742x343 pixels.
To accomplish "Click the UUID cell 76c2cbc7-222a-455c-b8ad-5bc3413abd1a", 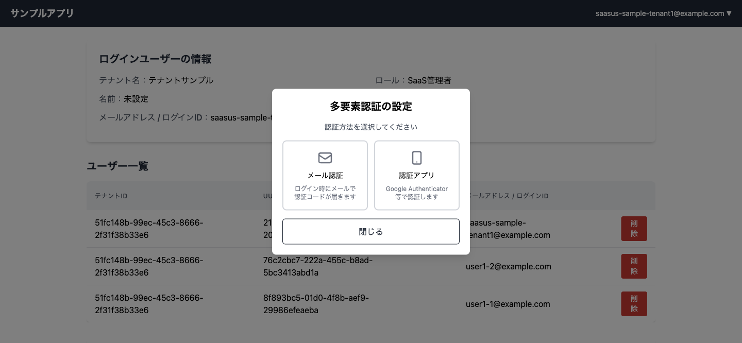I will click(x=317, y=266).
